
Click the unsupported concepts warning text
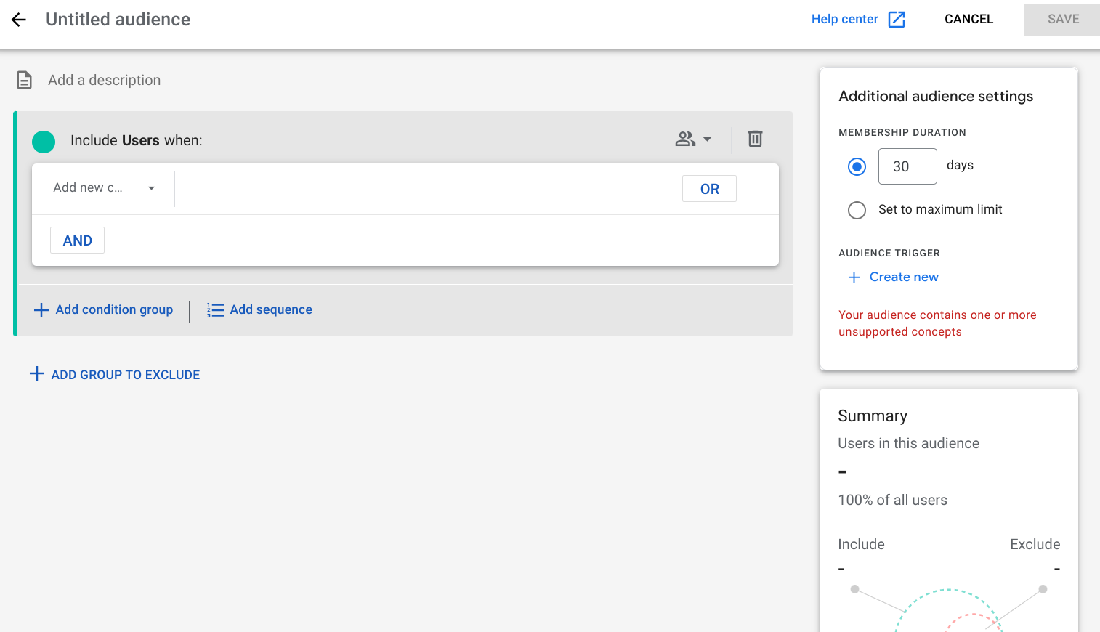[x=937, y=323]
